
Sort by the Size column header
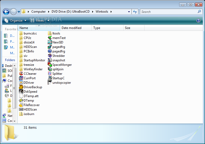[x=134, y=28]
